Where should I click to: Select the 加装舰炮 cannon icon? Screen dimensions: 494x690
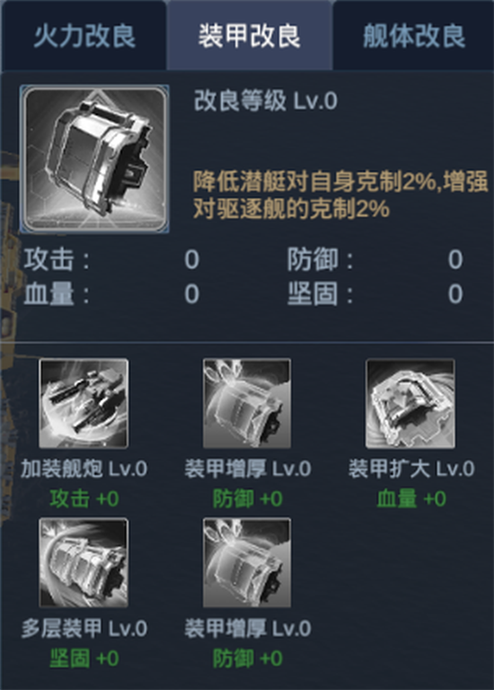(84, 404)
